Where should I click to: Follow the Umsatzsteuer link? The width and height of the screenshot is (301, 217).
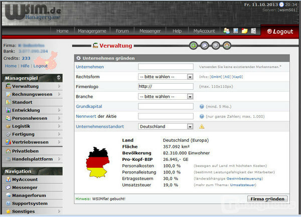242,185
